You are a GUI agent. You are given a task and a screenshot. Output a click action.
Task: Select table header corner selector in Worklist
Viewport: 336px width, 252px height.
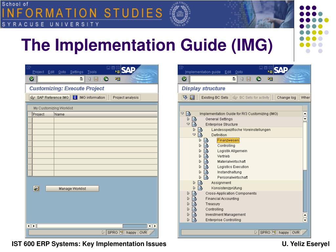pyautogui.click(x=30, y=115)
